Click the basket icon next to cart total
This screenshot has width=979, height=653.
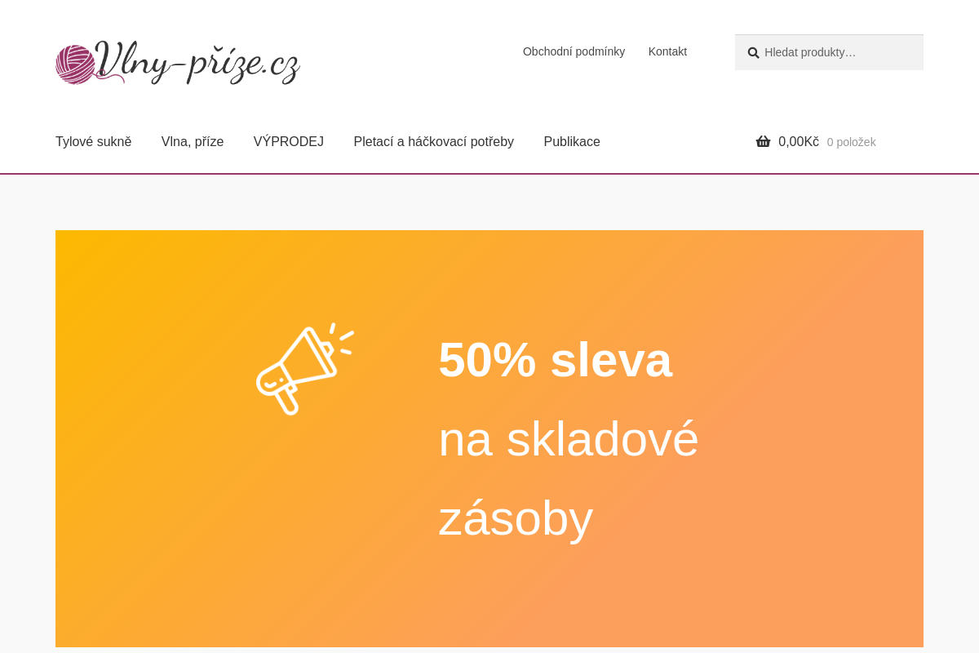(763, 140)
